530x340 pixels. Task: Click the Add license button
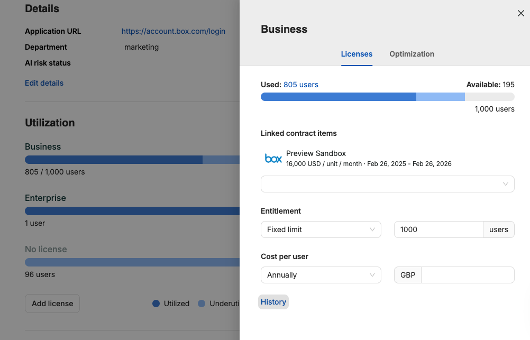[52, 304]
